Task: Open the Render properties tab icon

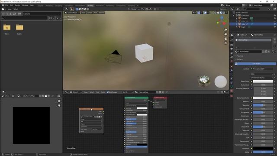Action: coord(232,45)
